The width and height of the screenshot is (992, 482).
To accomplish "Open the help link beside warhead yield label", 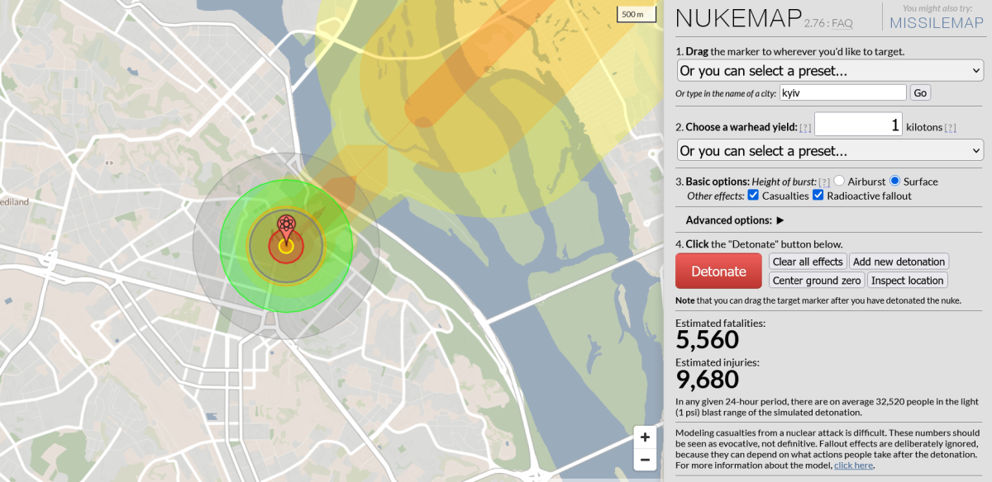I will [805, 128].
